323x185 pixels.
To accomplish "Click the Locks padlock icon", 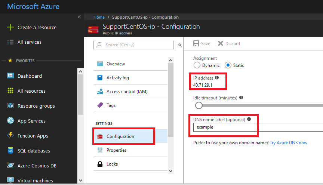I will click(x=100, y=164).
